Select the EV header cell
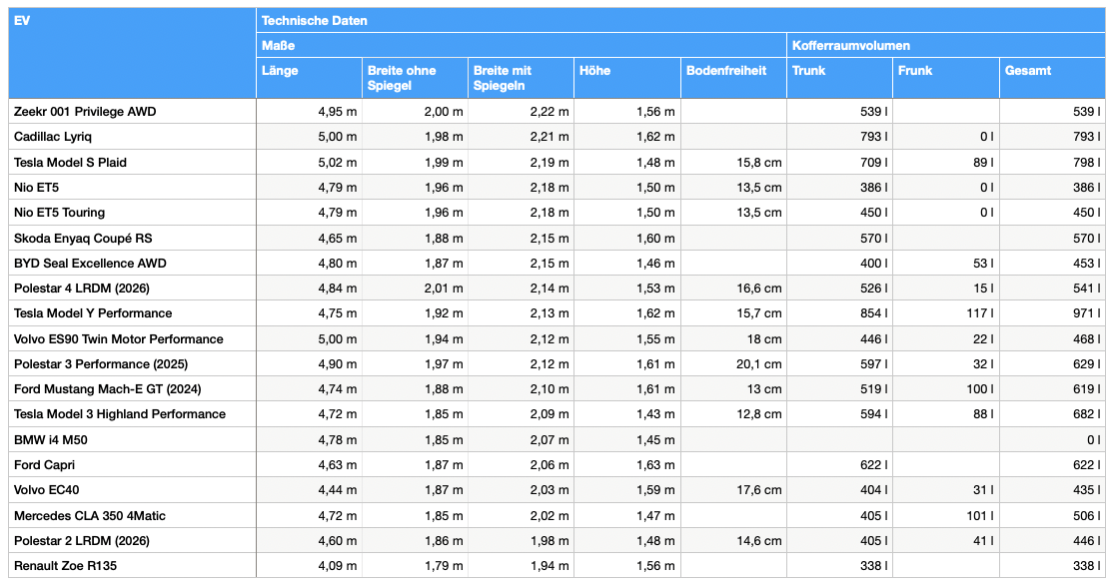Image resolution: width=1114 pixels, height=585 pixels. click(132, 53)
